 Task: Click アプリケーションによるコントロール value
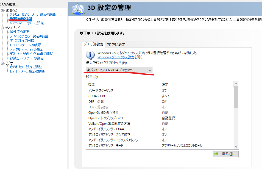pyautogui.click(x=182, y=146)
